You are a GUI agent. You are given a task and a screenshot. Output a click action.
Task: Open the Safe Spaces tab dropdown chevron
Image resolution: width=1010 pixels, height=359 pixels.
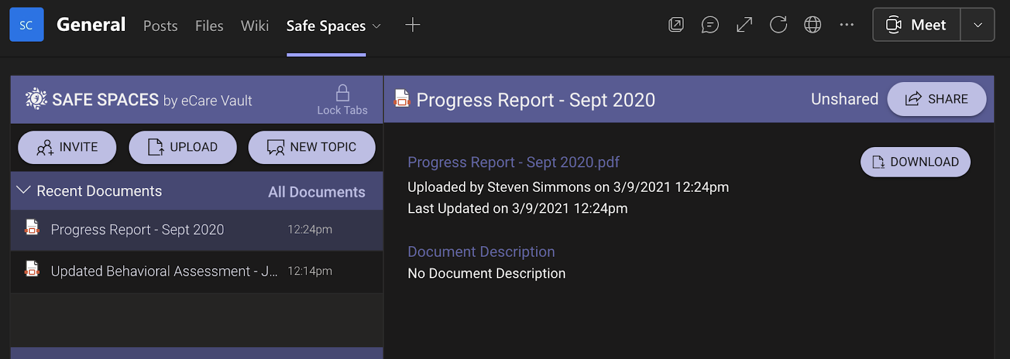point(377,26)
